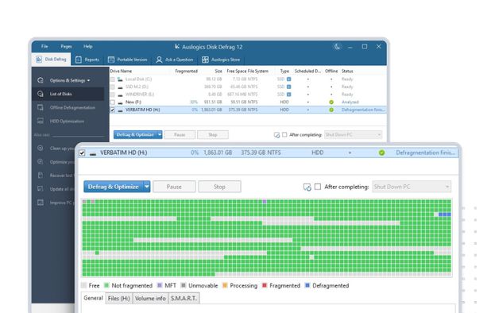Image resolution: width=491 pixels, height=313 pixels.
Task: Check the New (F:) drive checkbox
Action: [112, 102]
